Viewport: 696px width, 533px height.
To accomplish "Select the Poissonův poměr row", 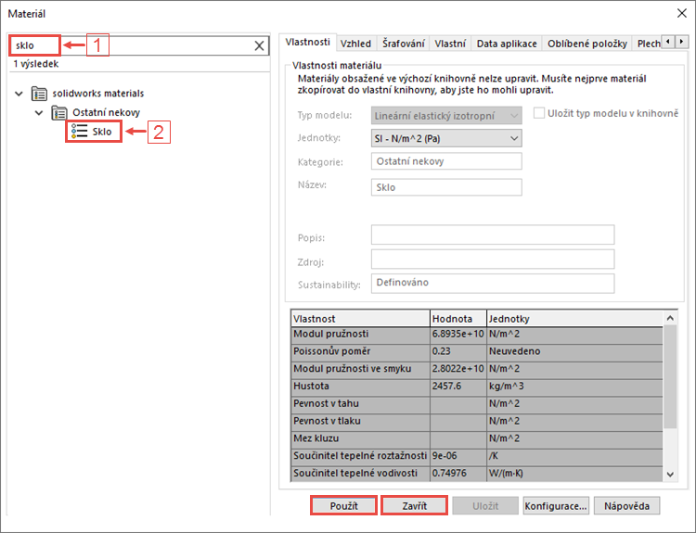I will [477, 351].
